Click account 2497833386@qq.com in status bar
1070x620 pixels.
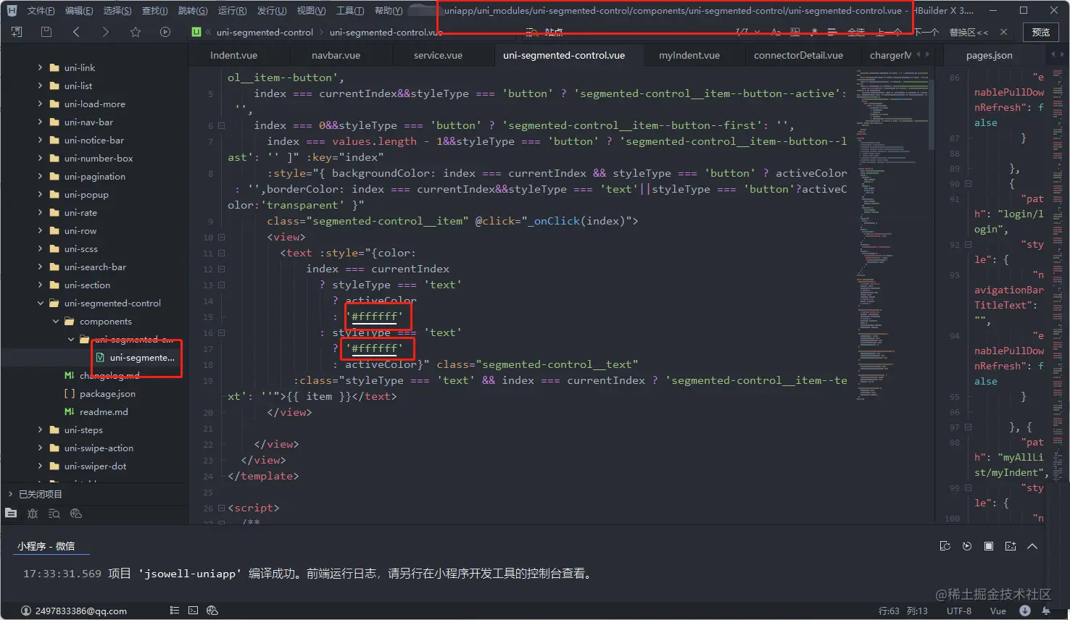coord(74,611)
